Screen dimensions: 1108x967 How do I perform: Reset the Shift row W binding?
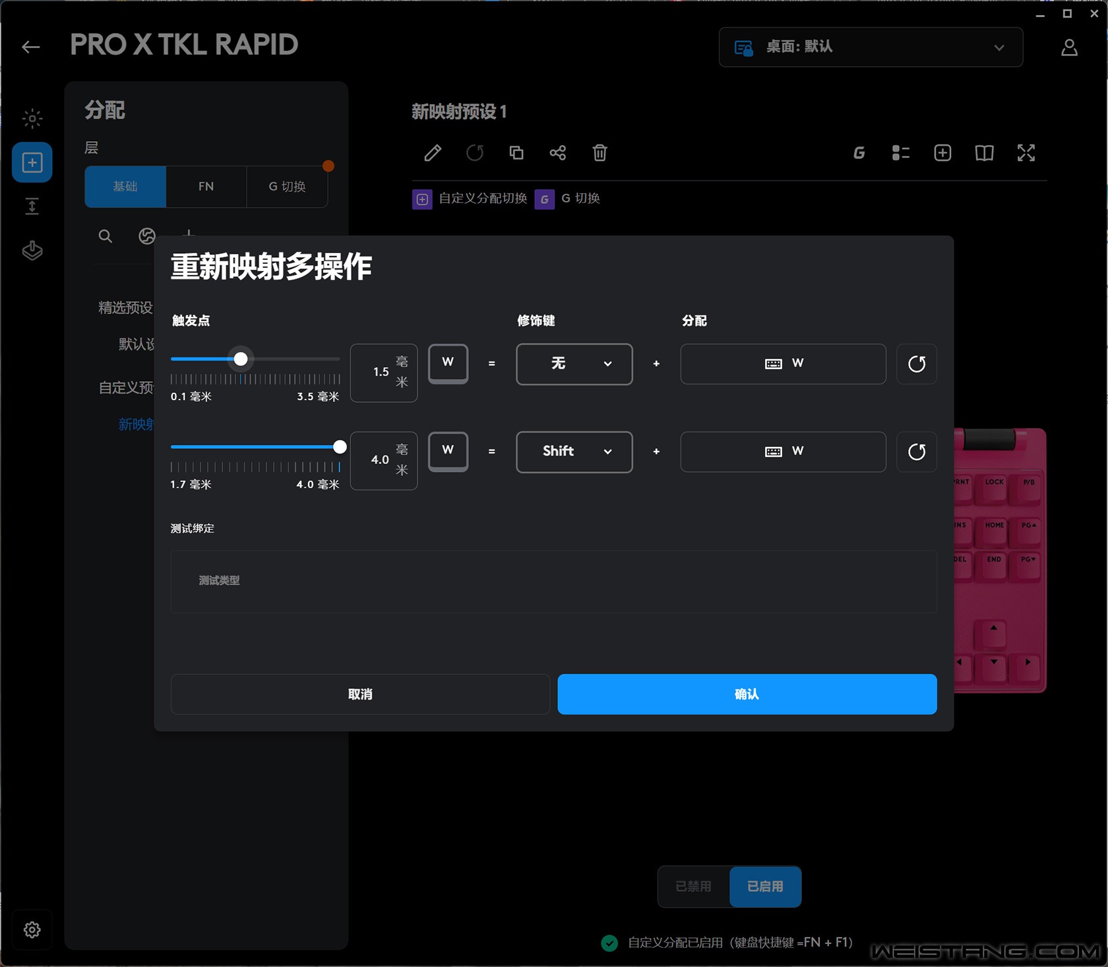click(917, 452)
